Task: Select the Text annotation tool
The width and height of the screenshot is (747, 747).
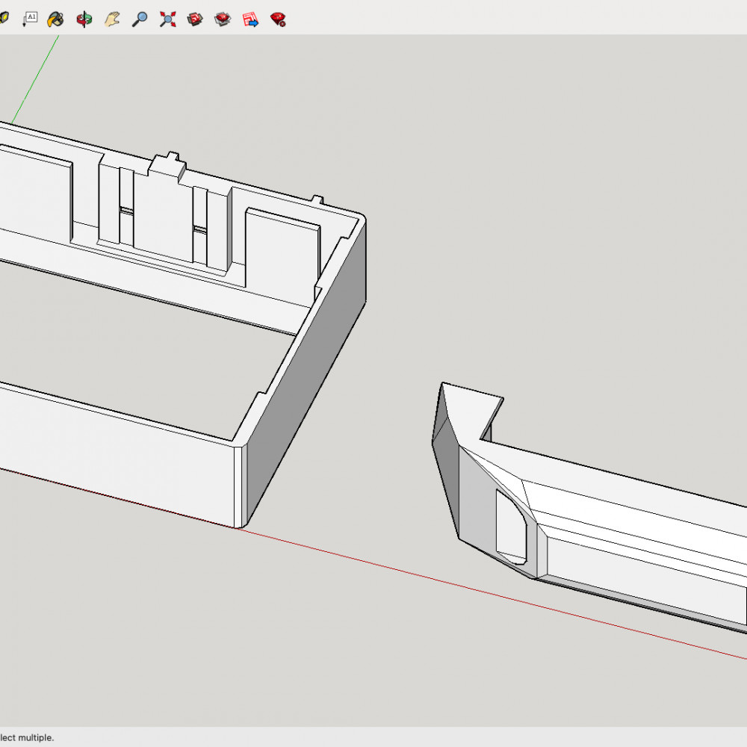Action: coord(30,19)
